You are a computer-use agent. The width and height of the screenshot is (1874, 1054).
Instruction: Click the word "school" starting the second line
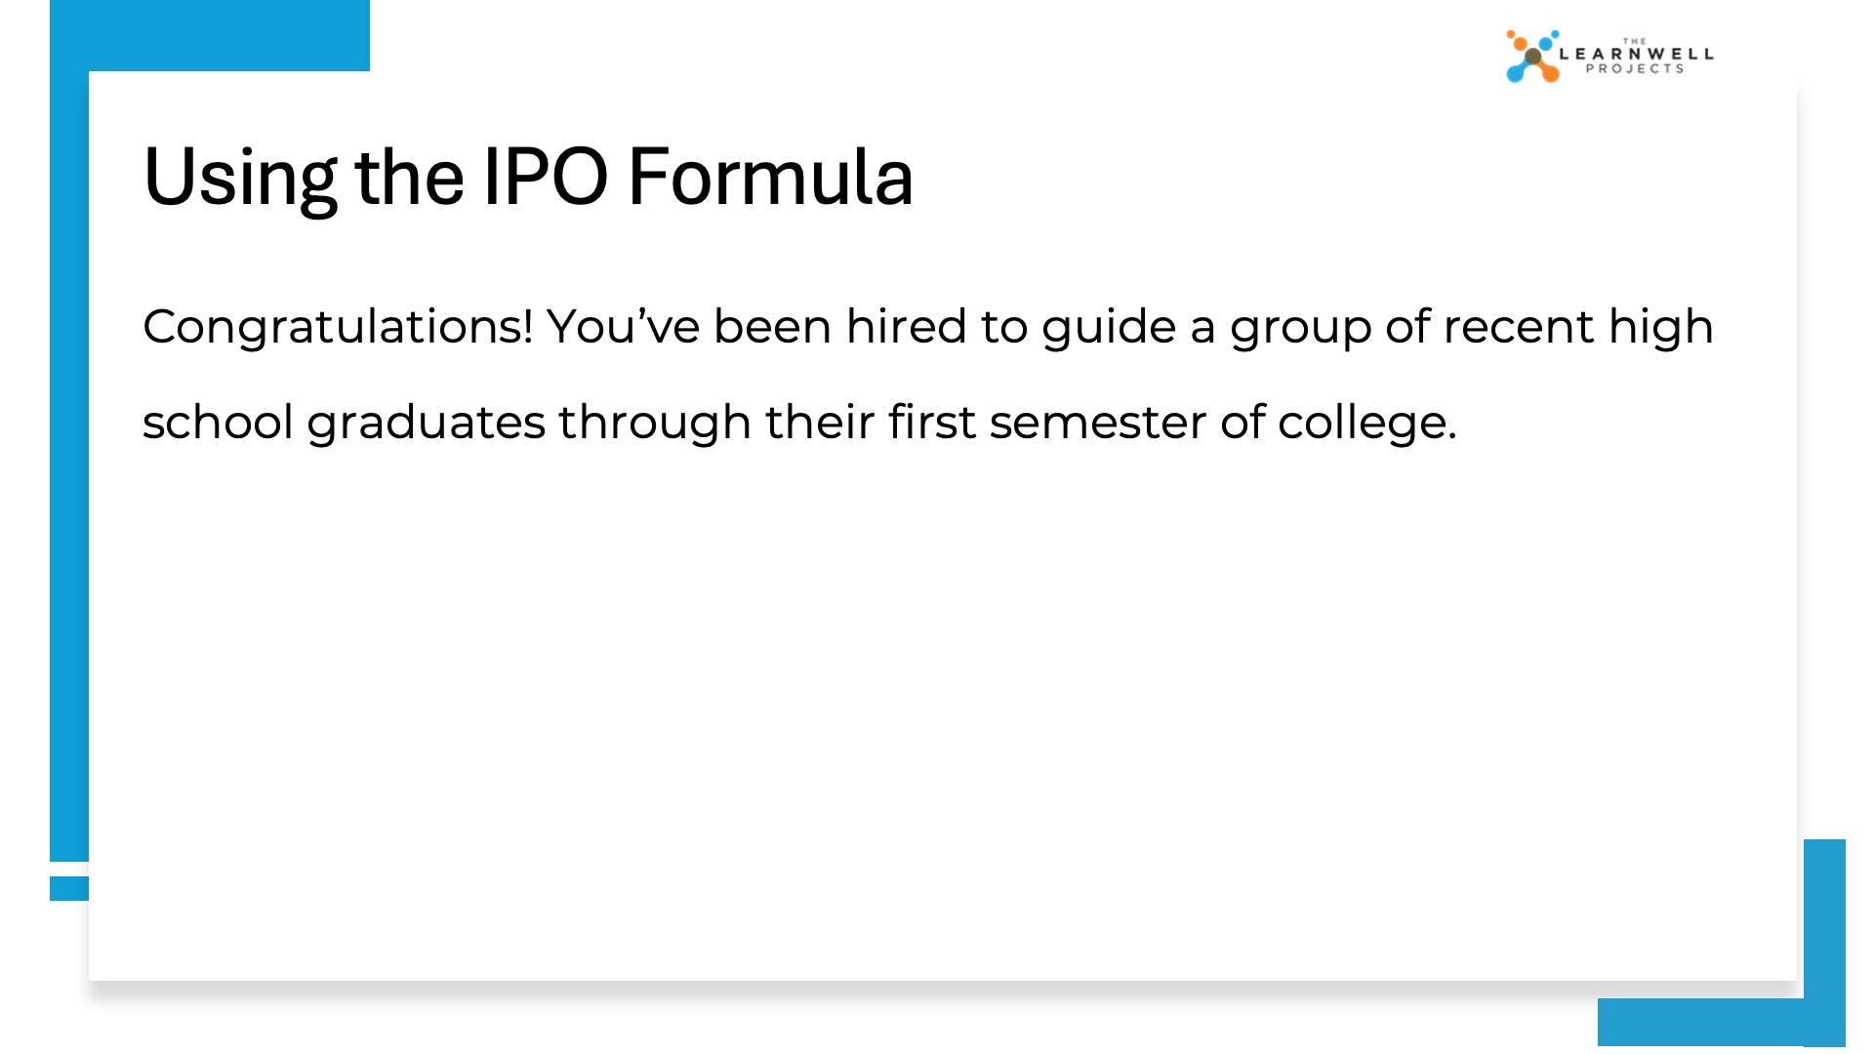tap(218, 422)
